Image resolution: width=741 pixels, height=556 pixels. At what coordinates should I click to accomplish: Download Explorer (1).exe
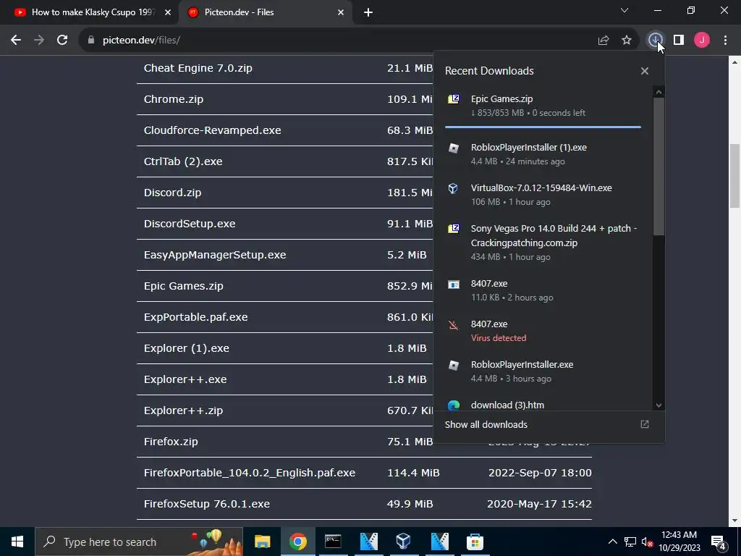pos(186,348)
